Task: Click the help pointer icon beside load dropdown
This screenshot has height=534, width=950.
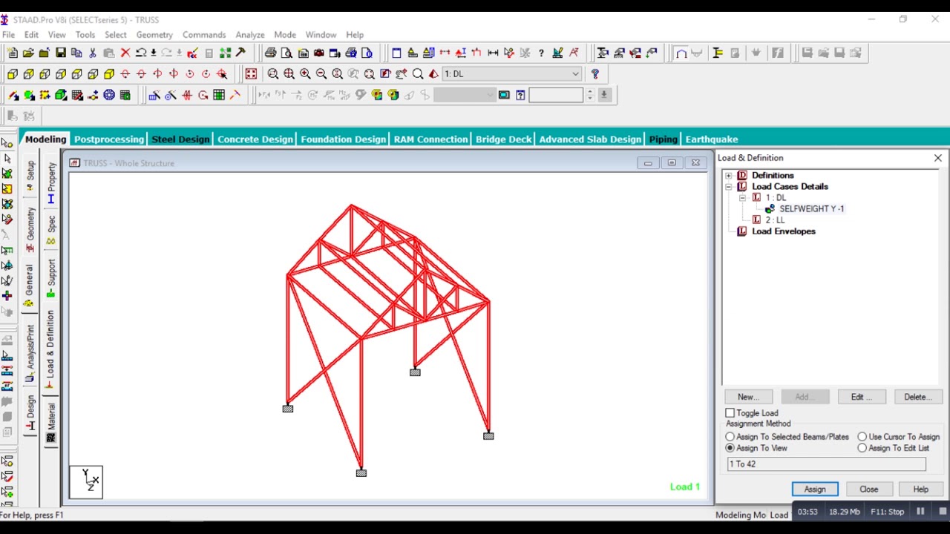Action: pyautogui.click(x=594, y=73)
